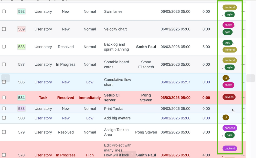Screen dimensions: 256x158
Task: Click charts tag on Velocity chart row
Action: (x=228, y=25)
